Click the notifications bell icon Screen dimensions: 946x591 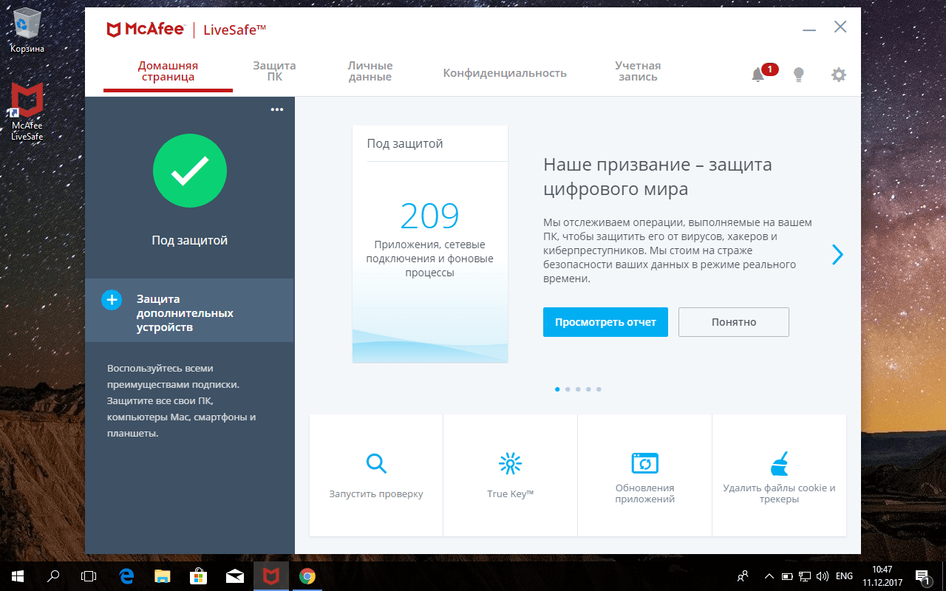(758, 75)
